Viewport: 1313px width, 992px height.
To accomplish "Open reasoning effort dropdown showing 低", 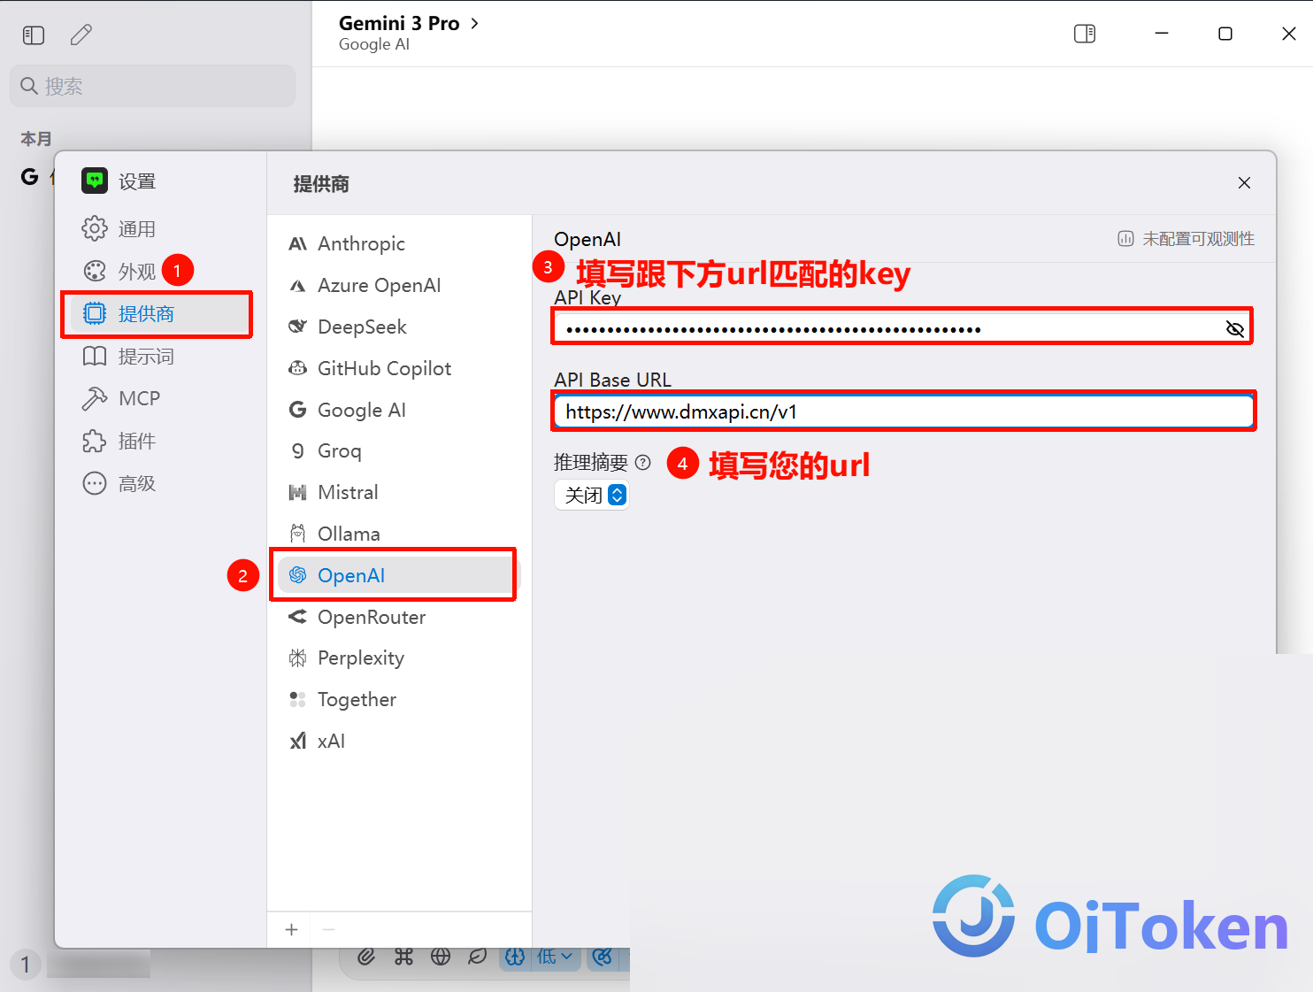I will click(556, 957).
